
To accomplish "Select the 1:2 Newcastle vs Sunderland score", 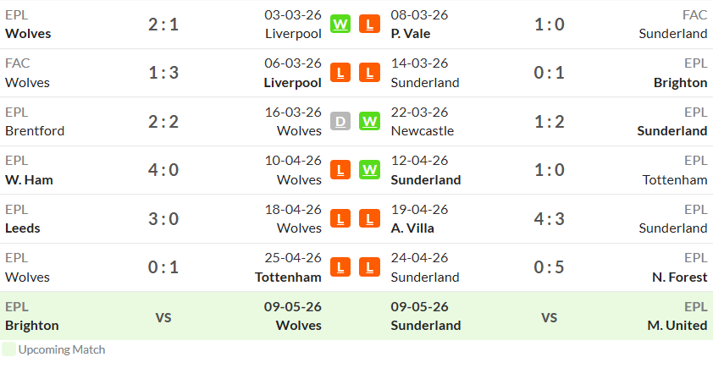I will click(550, 121).
